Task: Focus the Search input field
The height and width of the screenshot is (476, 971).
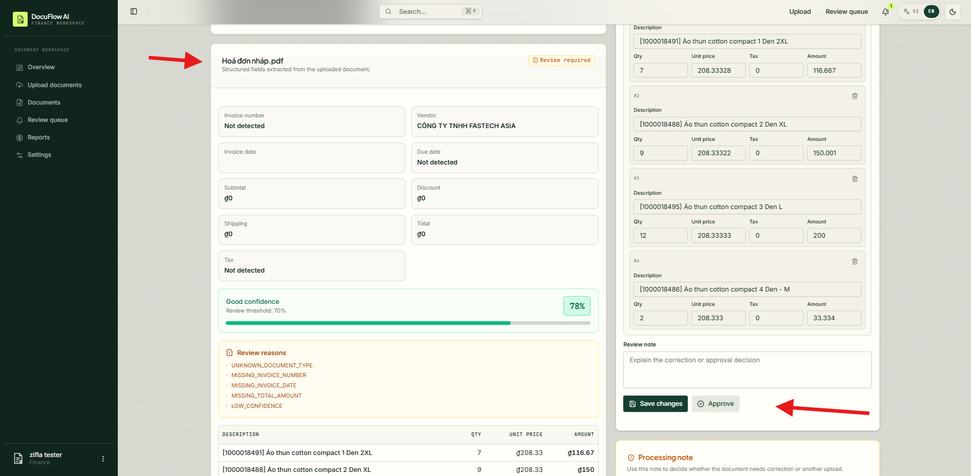Action: [430, 11]
